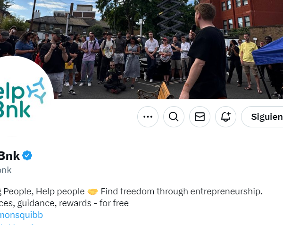Click the teal Y-shaped symbol in avatar logo
The width and height of the screenshot is (283, 225).
[37, 91]
